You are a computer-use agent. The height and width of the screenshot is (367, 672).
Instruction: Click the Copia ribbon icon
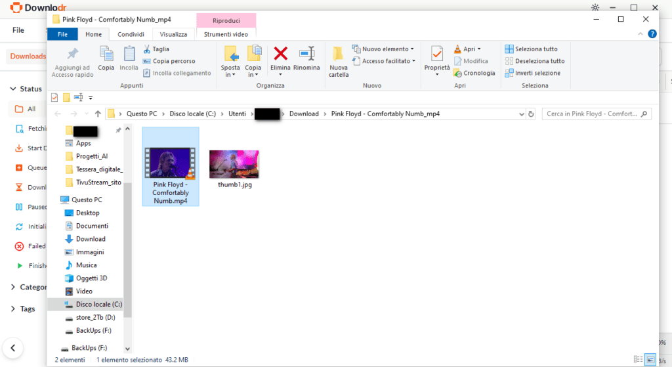[106, 58]
